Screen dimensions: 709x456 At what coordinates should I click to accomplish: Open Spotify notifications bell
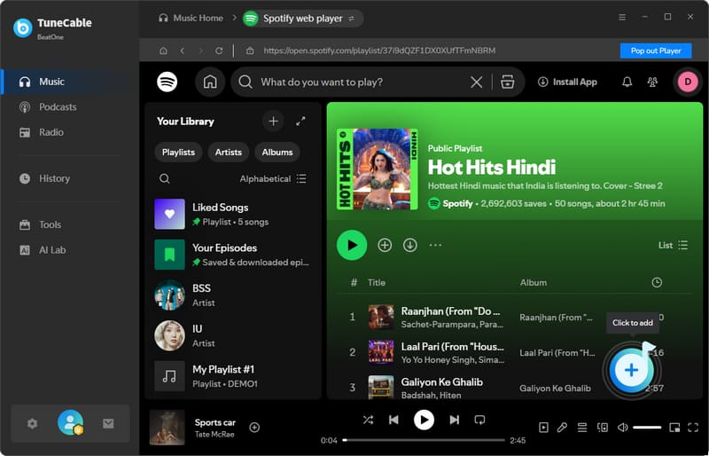click(627, 82)
